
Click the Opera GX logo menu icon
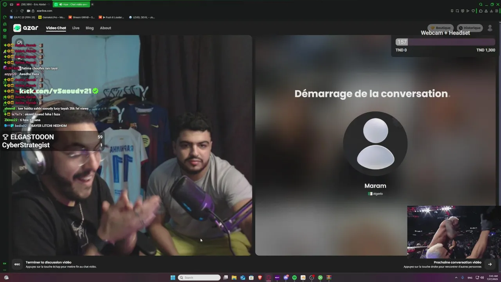(4, 4)
